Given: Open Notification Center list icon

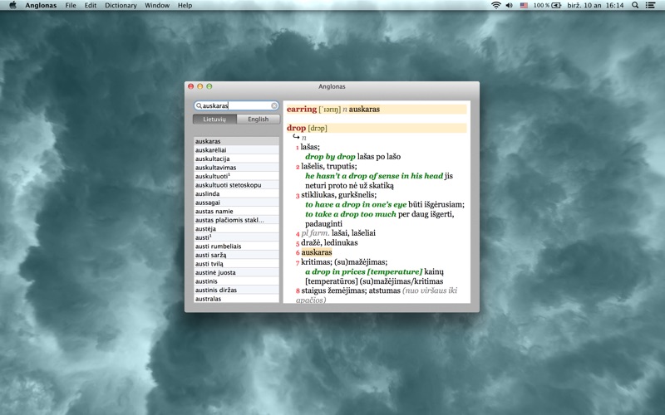Looking at the screenshot, I should [x=650, y=5].
